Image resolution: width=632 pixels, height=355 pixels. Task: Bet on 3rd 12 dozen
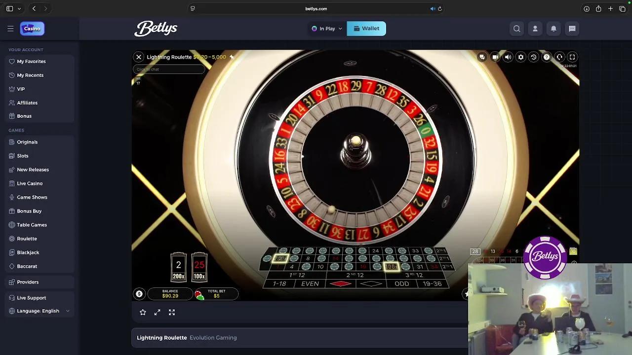[x=414, y=275]
